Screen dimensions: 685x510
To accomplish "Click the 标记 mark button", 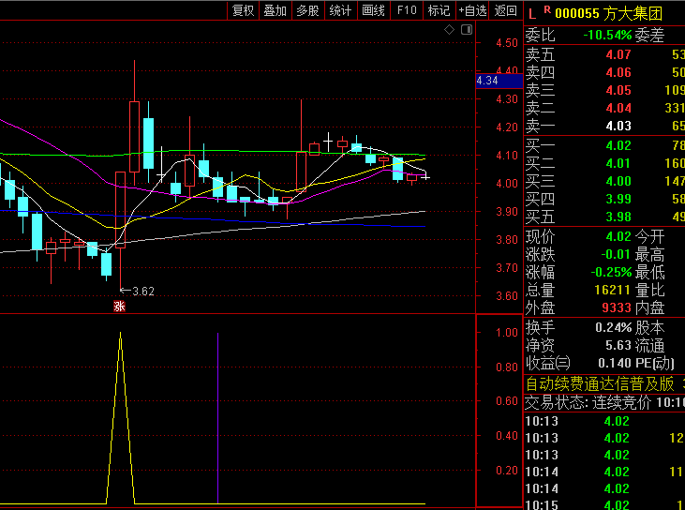I will [439, 10].
